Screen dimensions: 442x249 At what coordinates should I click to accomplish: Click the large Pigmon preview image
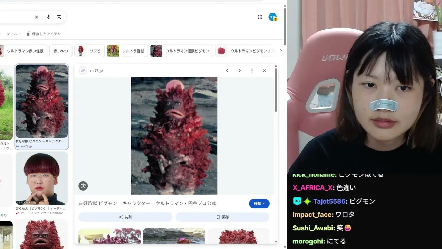pos(174,136)
